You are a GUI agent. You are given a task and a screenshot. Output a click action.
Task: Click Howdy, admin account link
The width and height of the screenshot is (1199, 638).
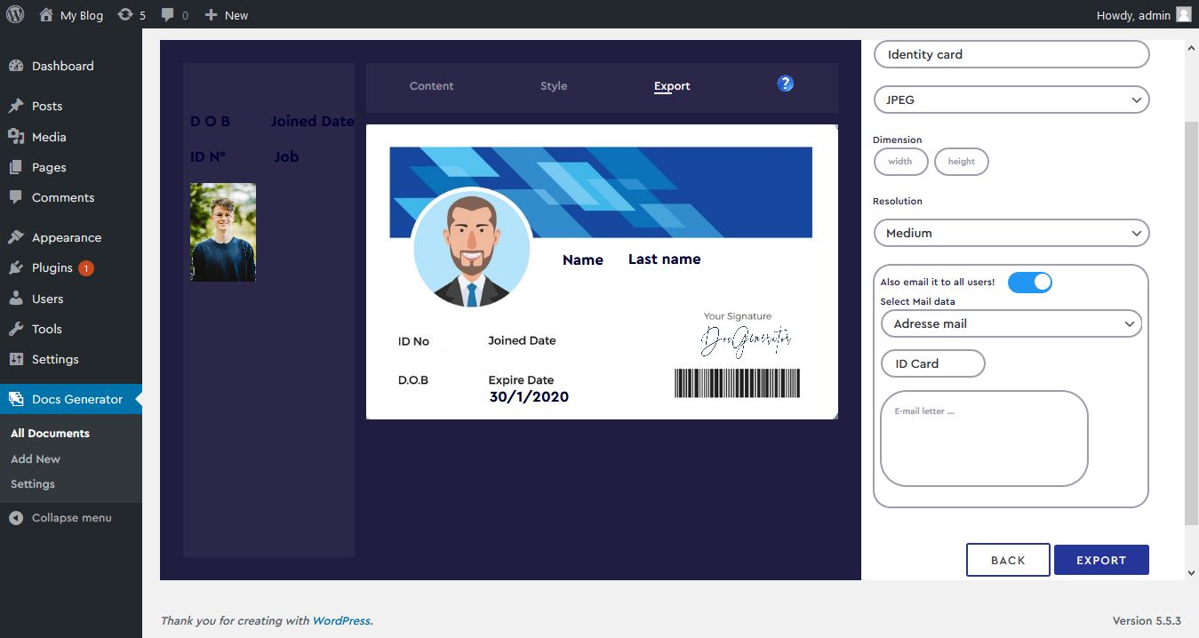coord(1133,15)
